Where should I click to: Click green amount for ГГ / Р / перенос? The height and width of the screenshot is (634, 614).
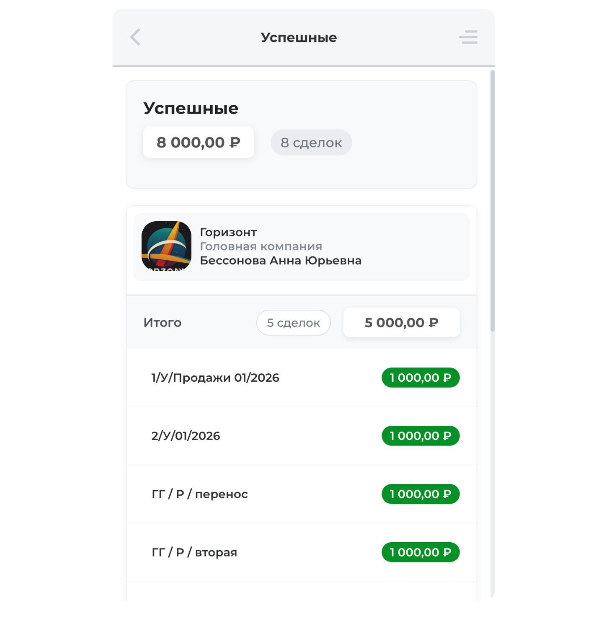coord(420,494)
